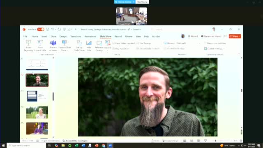This screenshot has height=148, width=263.
Task: Start slideshow From Beginning
Action: tap(28, 46)
